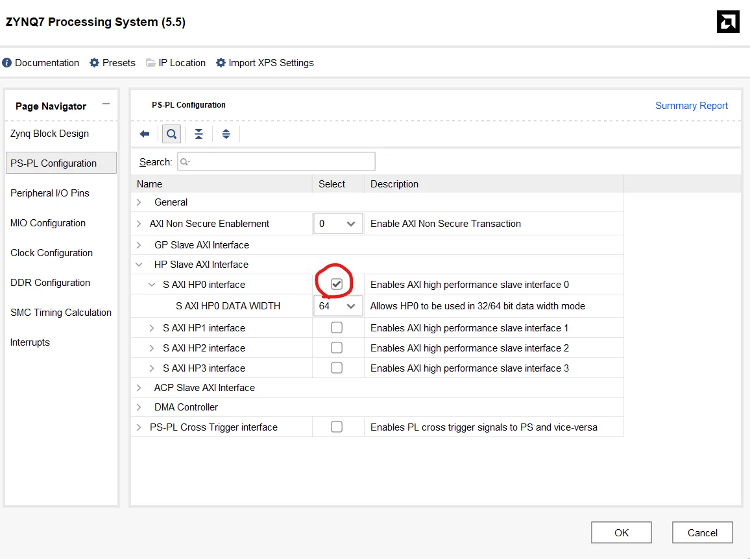Viewport: 750px width, 559px height.
Task: Collapse the S AXI HP0 interface chevron
Action: pyautogui.click(x=152, y=285)
